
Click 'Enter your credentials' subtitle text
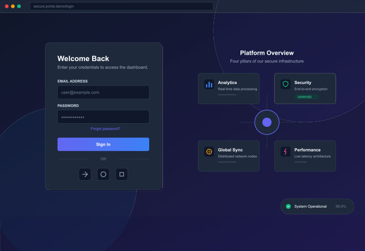click(103, 67)
